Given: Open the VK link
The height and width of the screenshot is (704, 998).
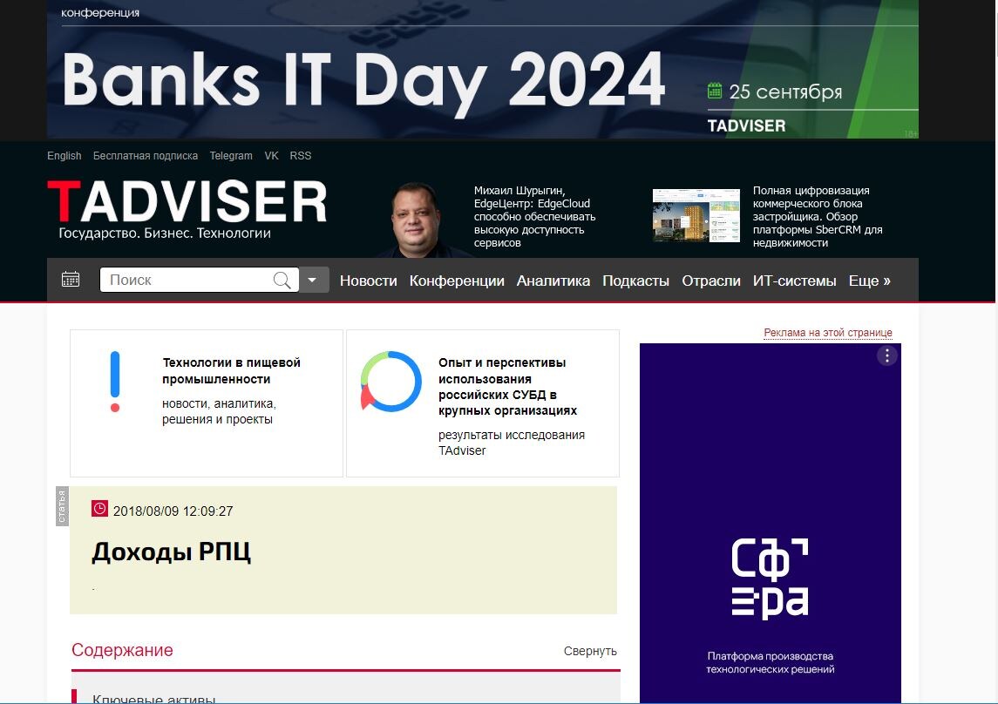Looking at the screenshot, I should [271, 156].
